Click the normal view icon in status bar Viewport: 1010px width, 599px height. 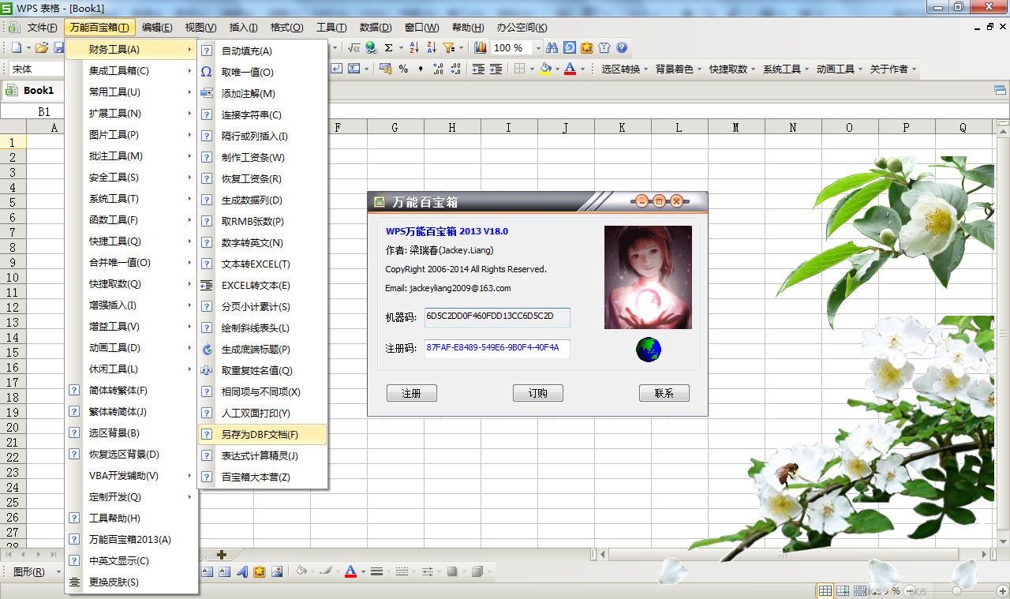[x=825, y=590]
